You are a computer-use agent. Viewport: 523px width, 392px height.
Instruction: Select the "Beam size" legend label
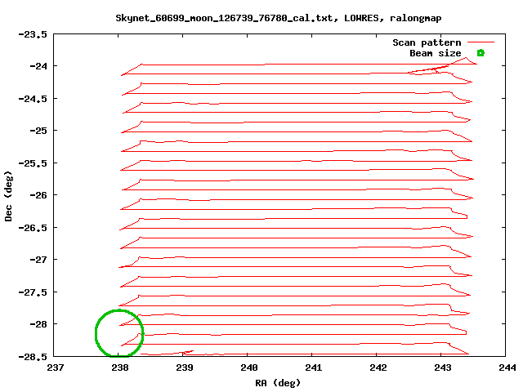point(435,53)
